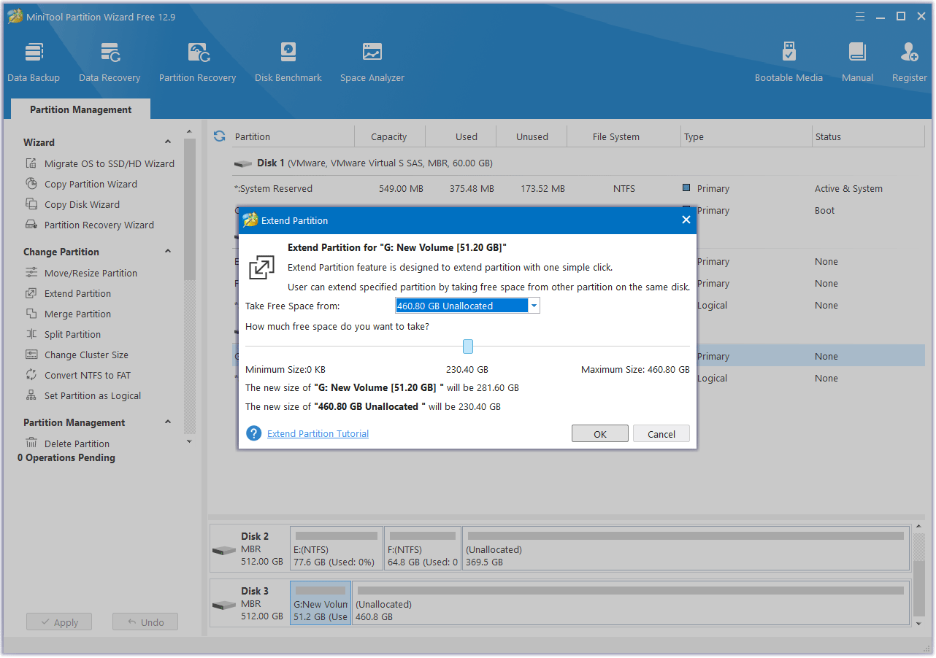The height and width of the screenshot is (658, 936).
Task: Collapse the Change Partition section
Action: point(168,252)
